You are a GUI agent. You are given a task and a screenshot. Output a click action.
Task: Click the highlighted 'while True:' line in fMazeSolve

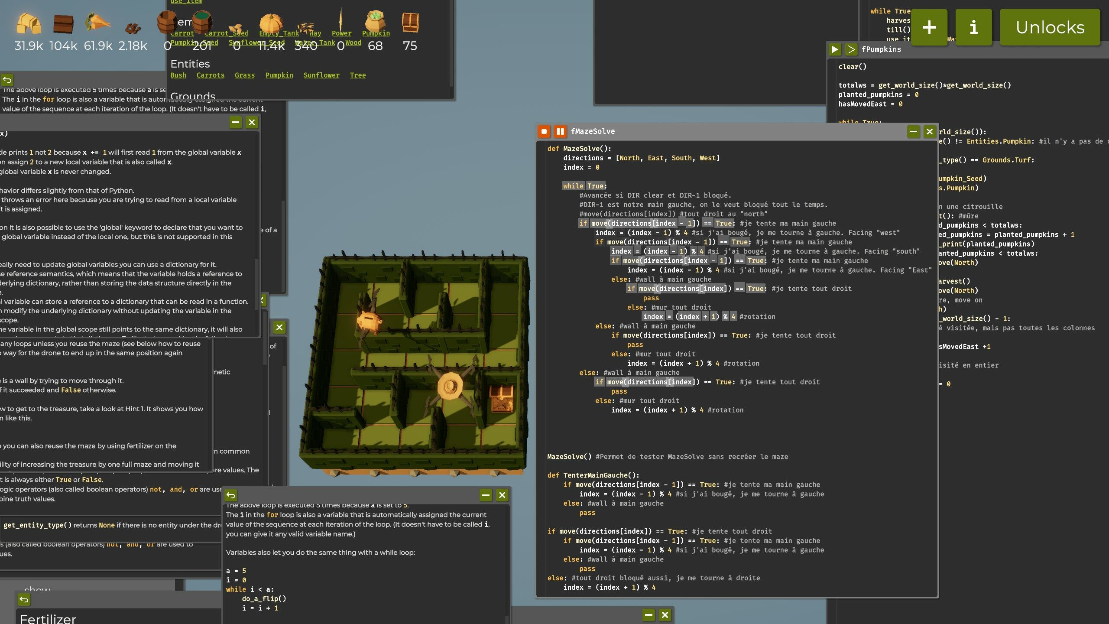tap(585, 186)
